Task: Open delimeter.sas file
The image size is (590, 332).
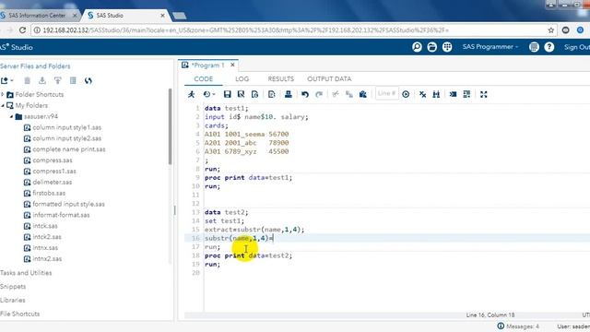Action: tap(52, 183)
